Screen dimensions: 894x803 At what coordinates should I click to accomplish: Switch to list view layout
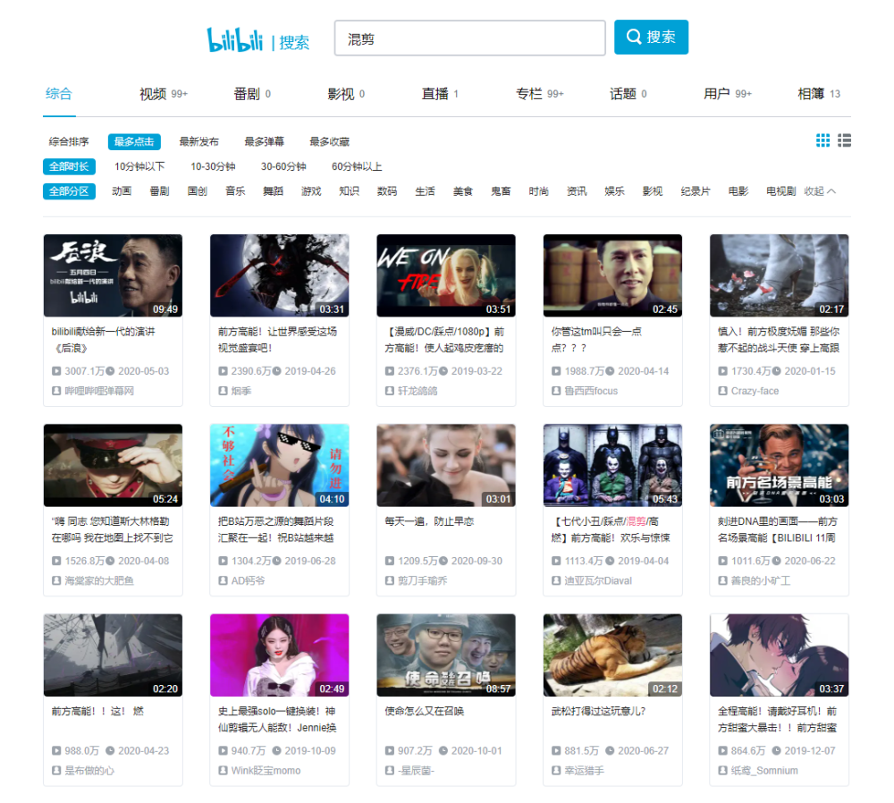tap(845, 140)
